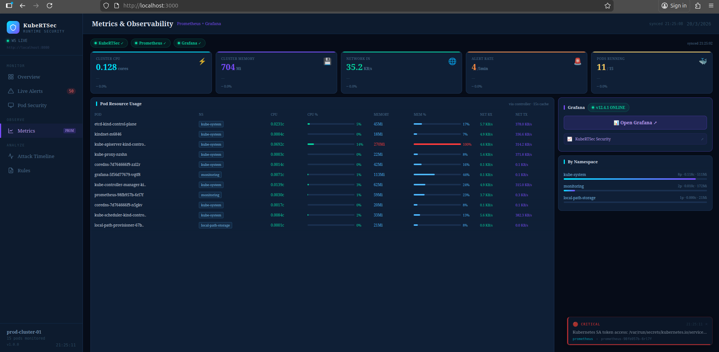Select the monitoring namespace tag on grafana pod
The width and height of the screenshot is (719, 352).
tap(210, 175)
